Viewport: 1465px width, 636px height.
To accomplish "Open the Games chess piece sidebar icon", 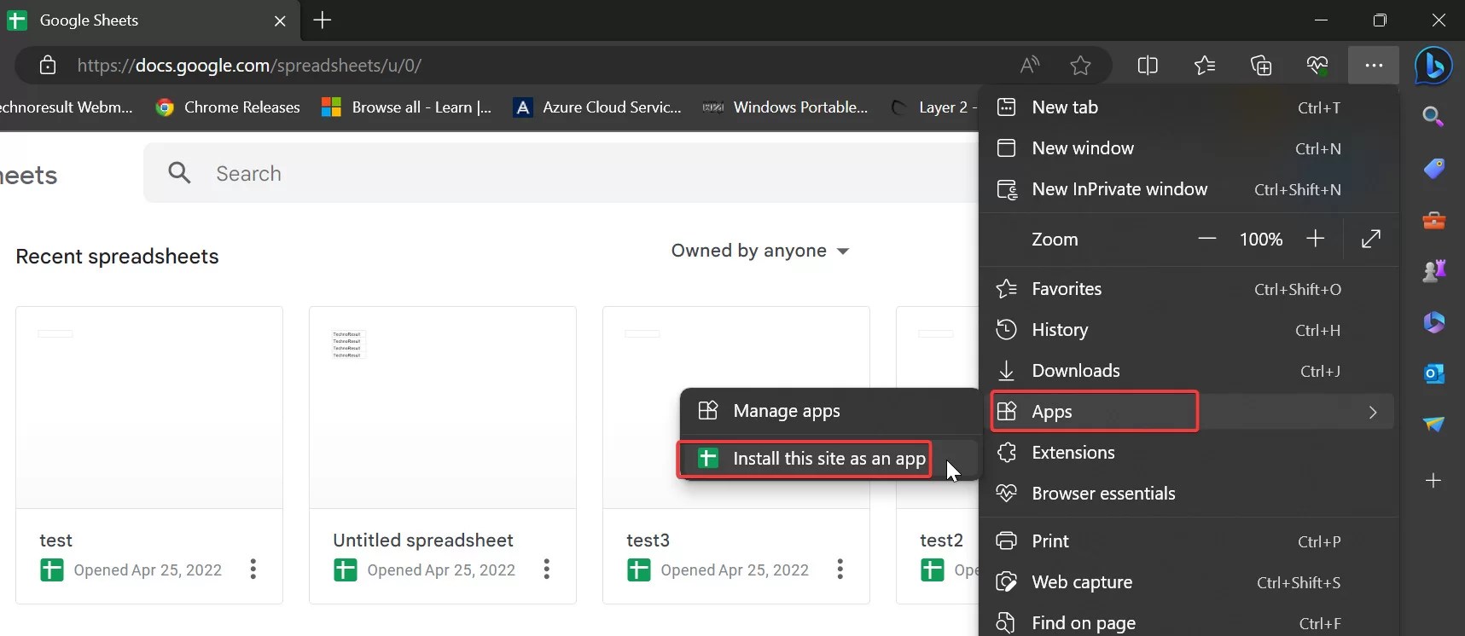I will point(1433,271).
